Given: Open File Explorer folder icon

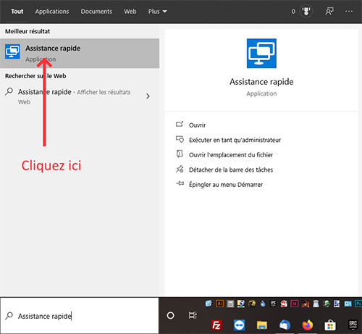Looking at the screenshot, I should (x=262, y=325).
